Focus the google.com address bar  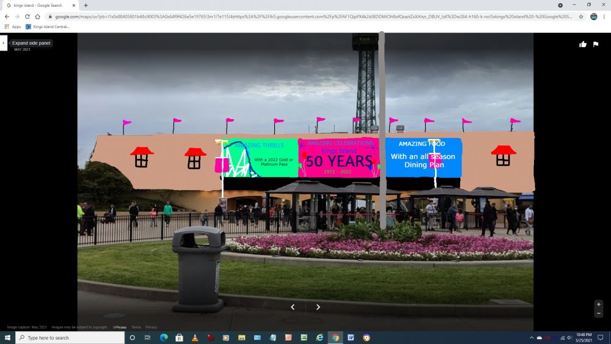pos(313,16)
